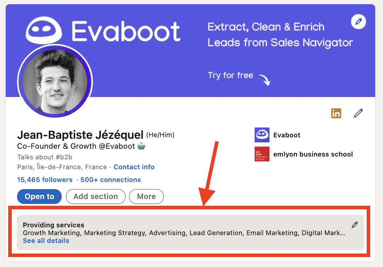Image resolution: width=383 pixels, height=267 pixels.
Task: Edit the banner image with pencil icon
Action: coord(358,22)
